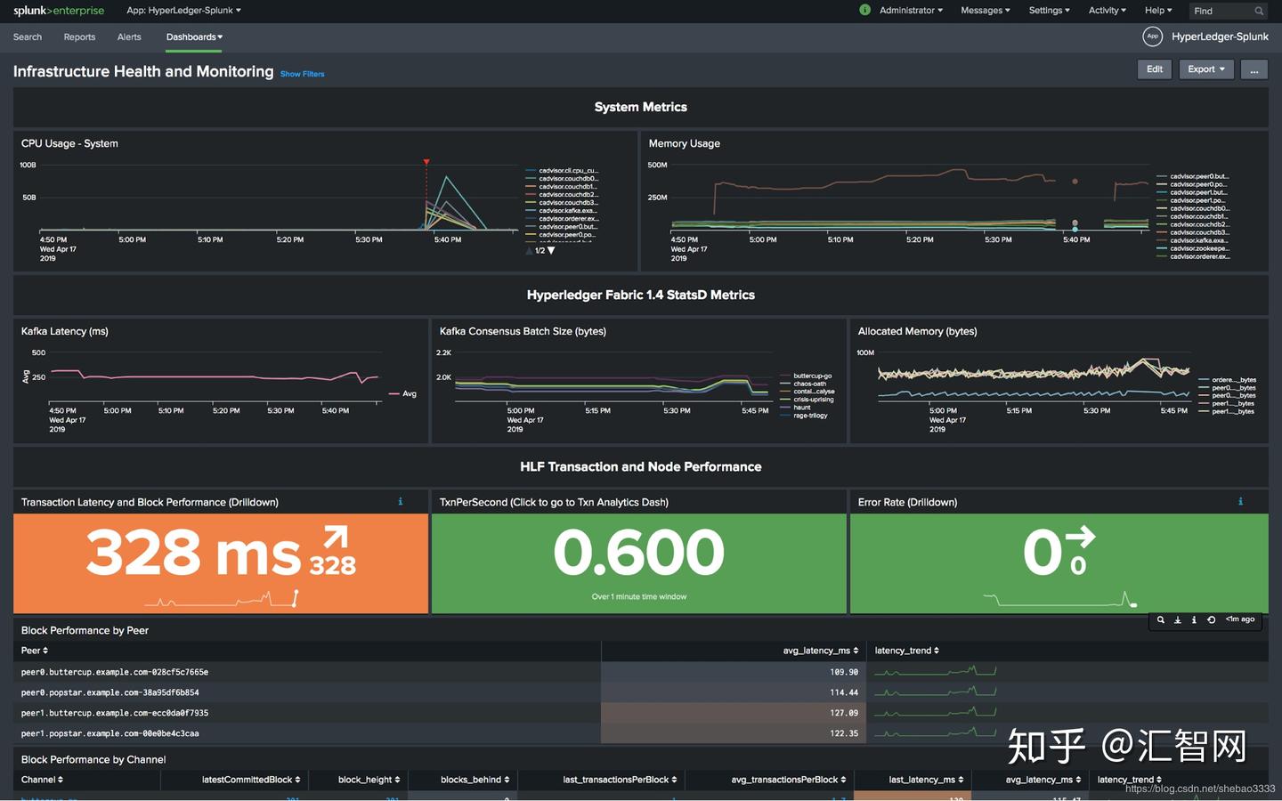Click the 127.09 latency cell
1282x801 pixels.
pyautogui.click(x=734, y=713)
